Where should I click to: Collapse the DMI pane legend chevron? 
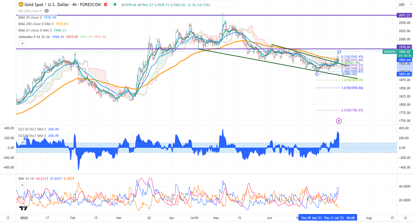click(22, 185)
